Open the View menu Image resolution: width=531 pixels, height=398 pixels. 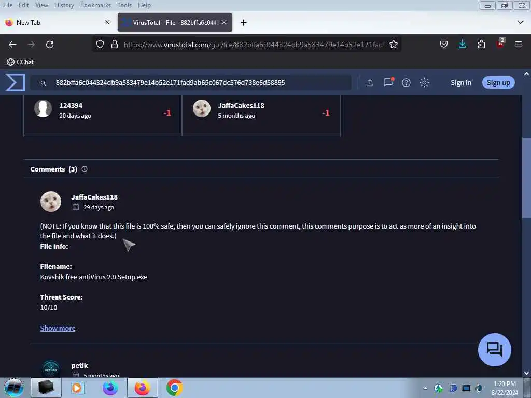[41, 5]
